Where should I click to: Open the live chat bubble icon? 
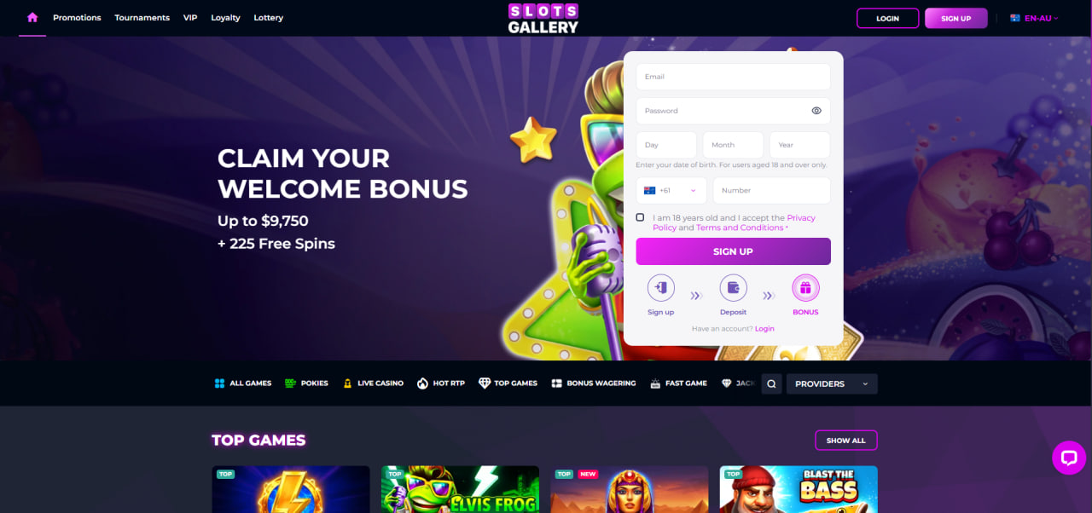pos(1068,458)
